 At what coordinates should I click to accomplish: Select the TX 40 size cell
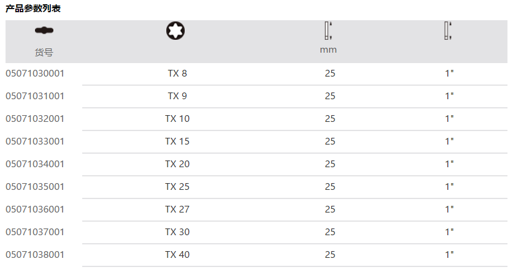177,255
